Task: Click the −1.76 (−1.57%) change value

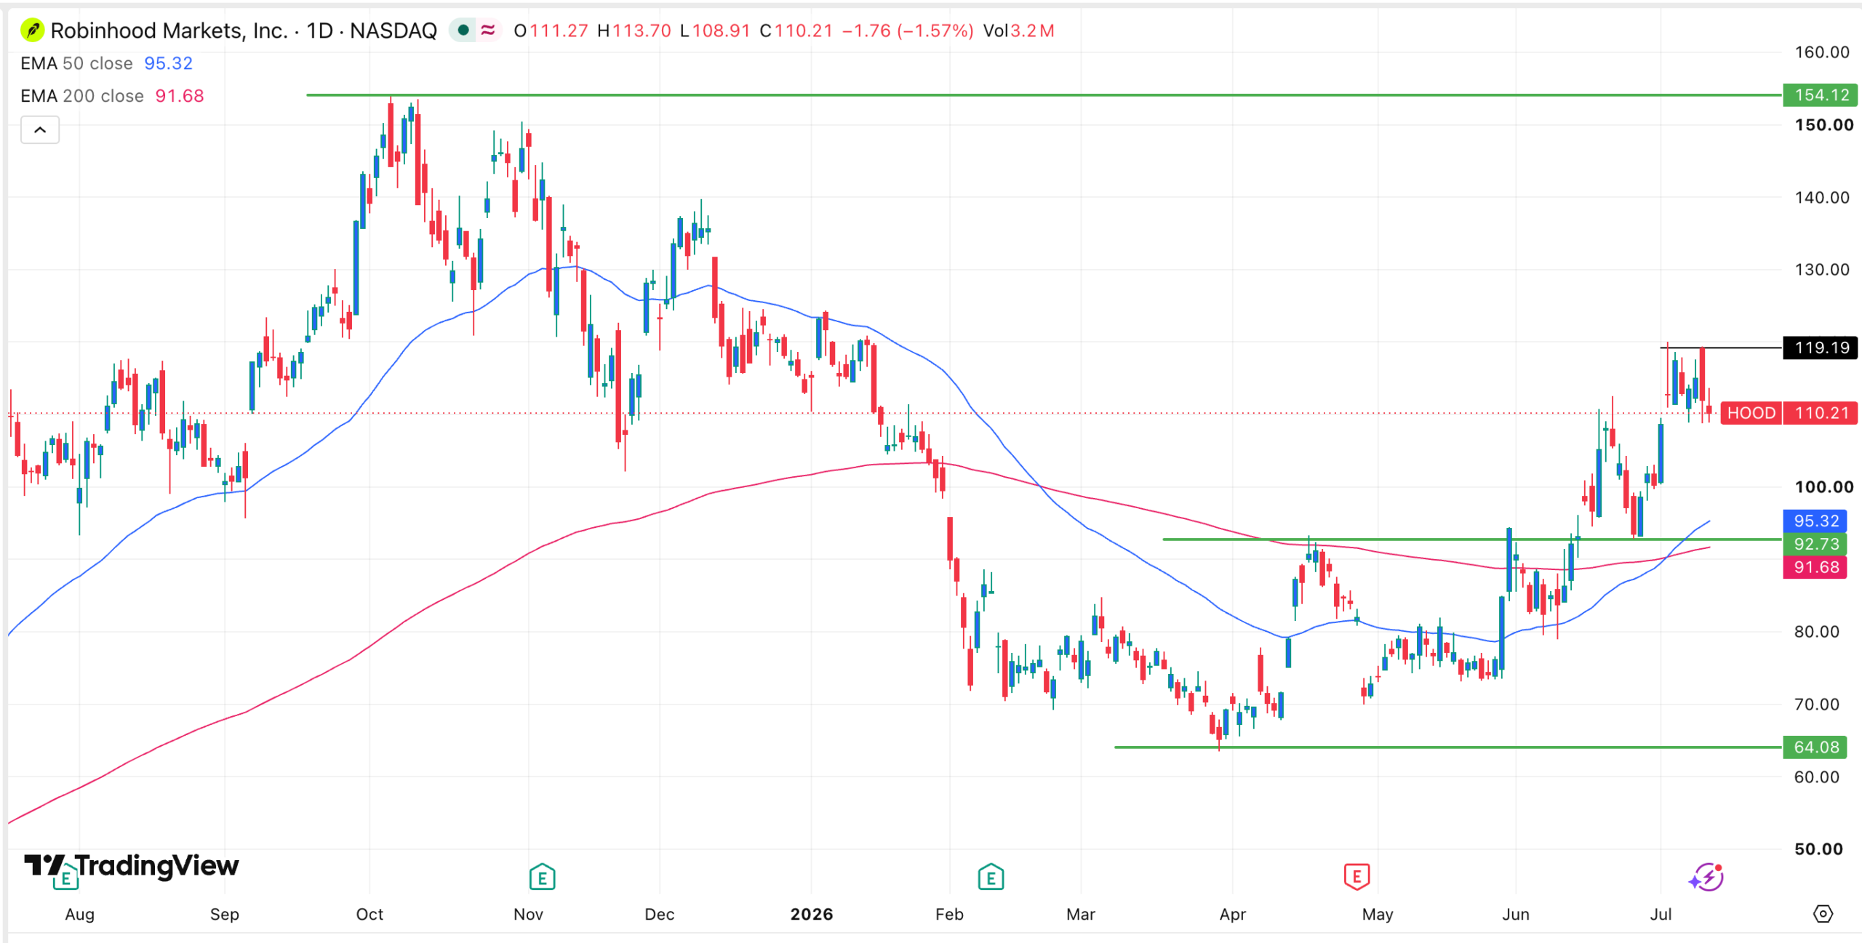Action: coord(907,31)
